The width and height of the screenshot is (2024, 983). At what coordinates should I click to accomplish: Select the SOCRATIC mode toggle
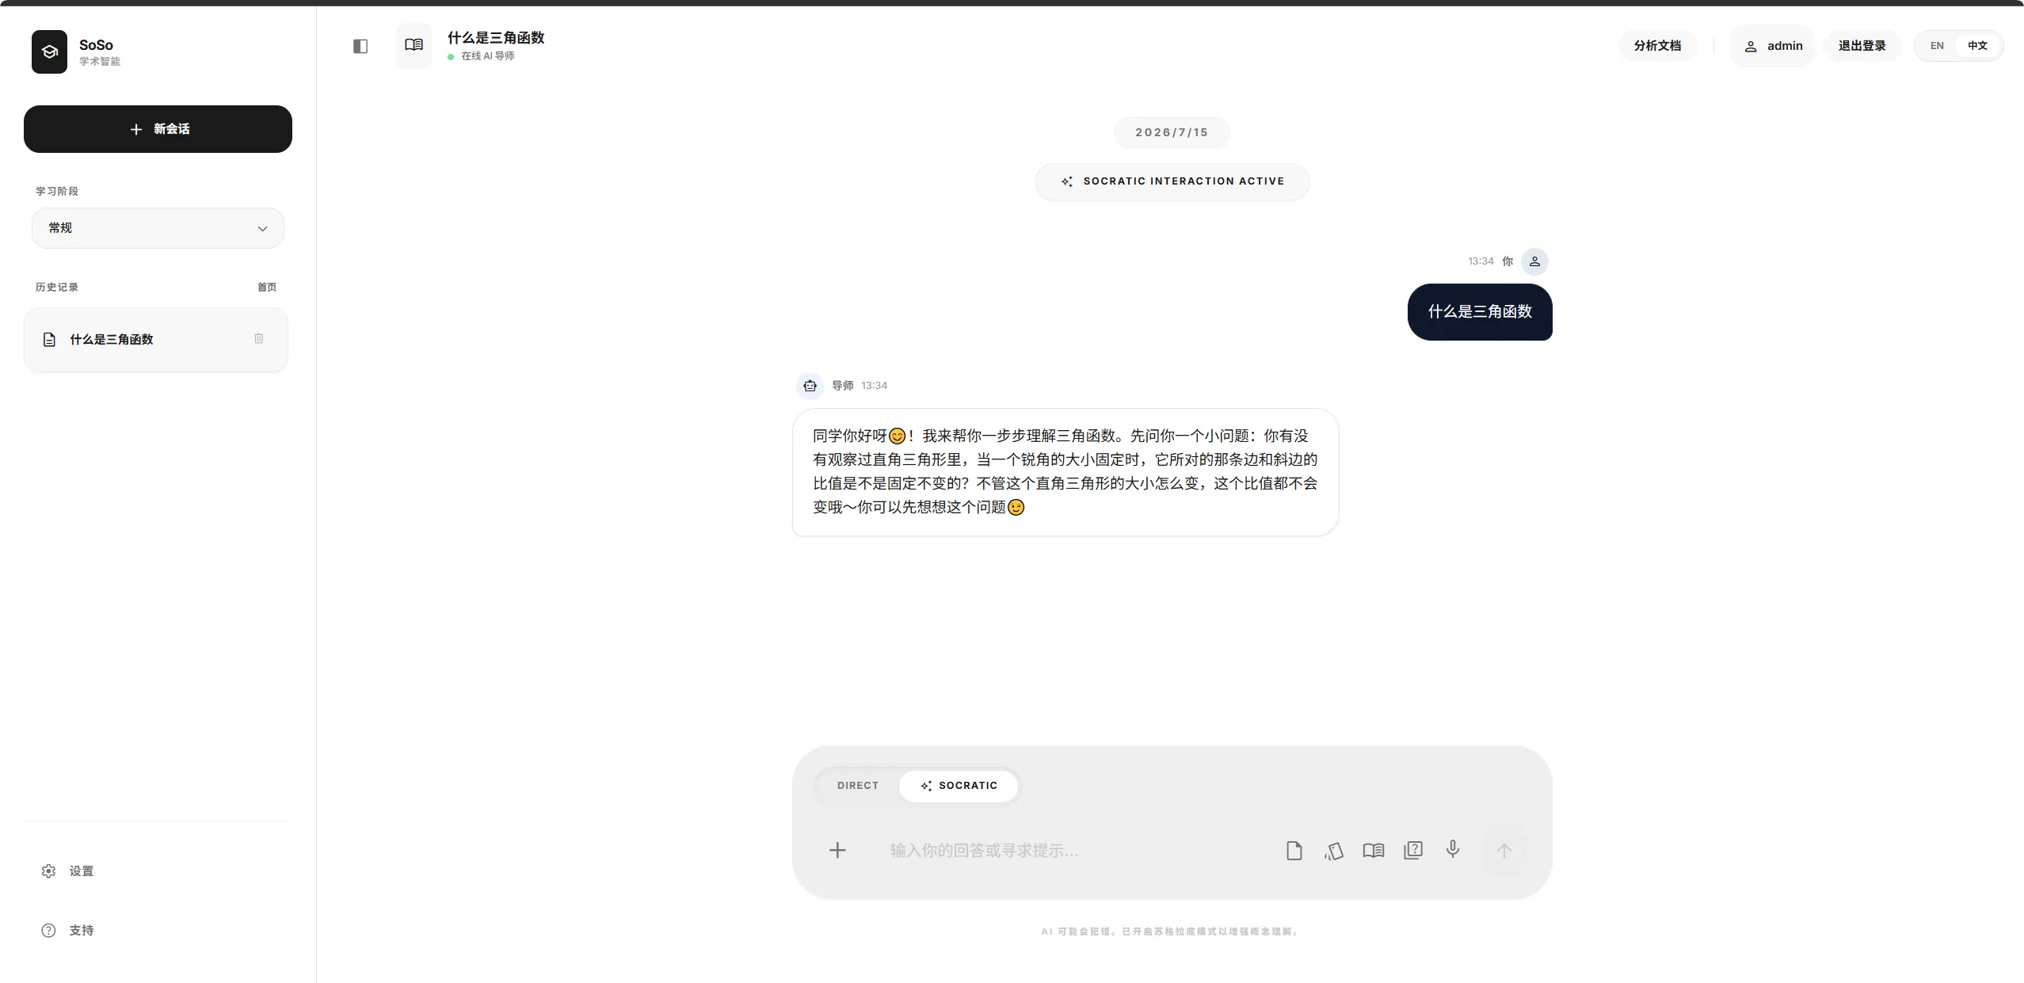[959, 786]
